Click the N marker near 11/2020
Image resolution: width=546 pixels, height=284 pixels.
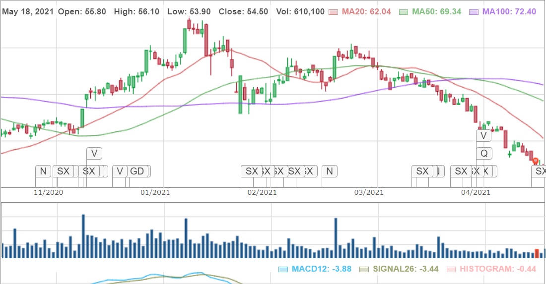tap(43, 171)
